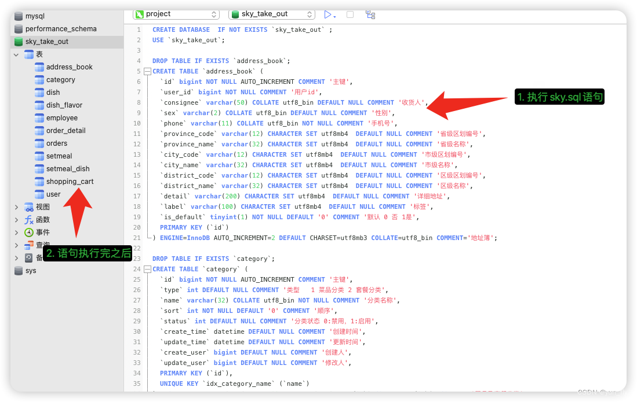637x402 pixels.
Task: Select the mysql database label
Action: click(x=35, y=16)
